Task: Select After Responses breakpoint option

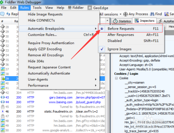Action: point(132,35)
